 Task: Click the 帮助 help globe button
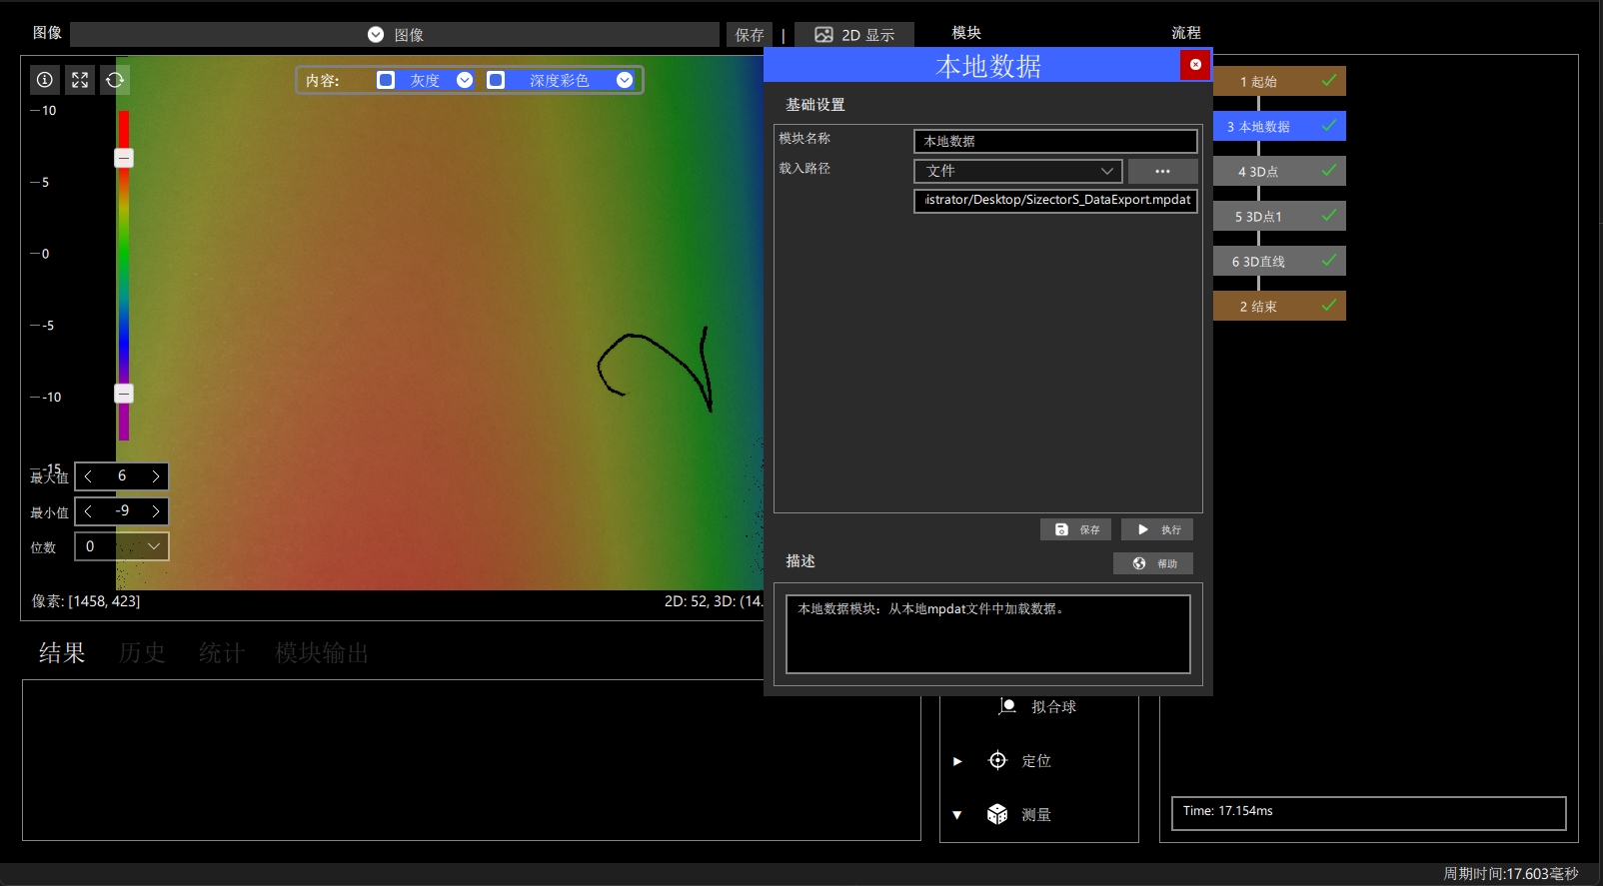click(1153, 563)
